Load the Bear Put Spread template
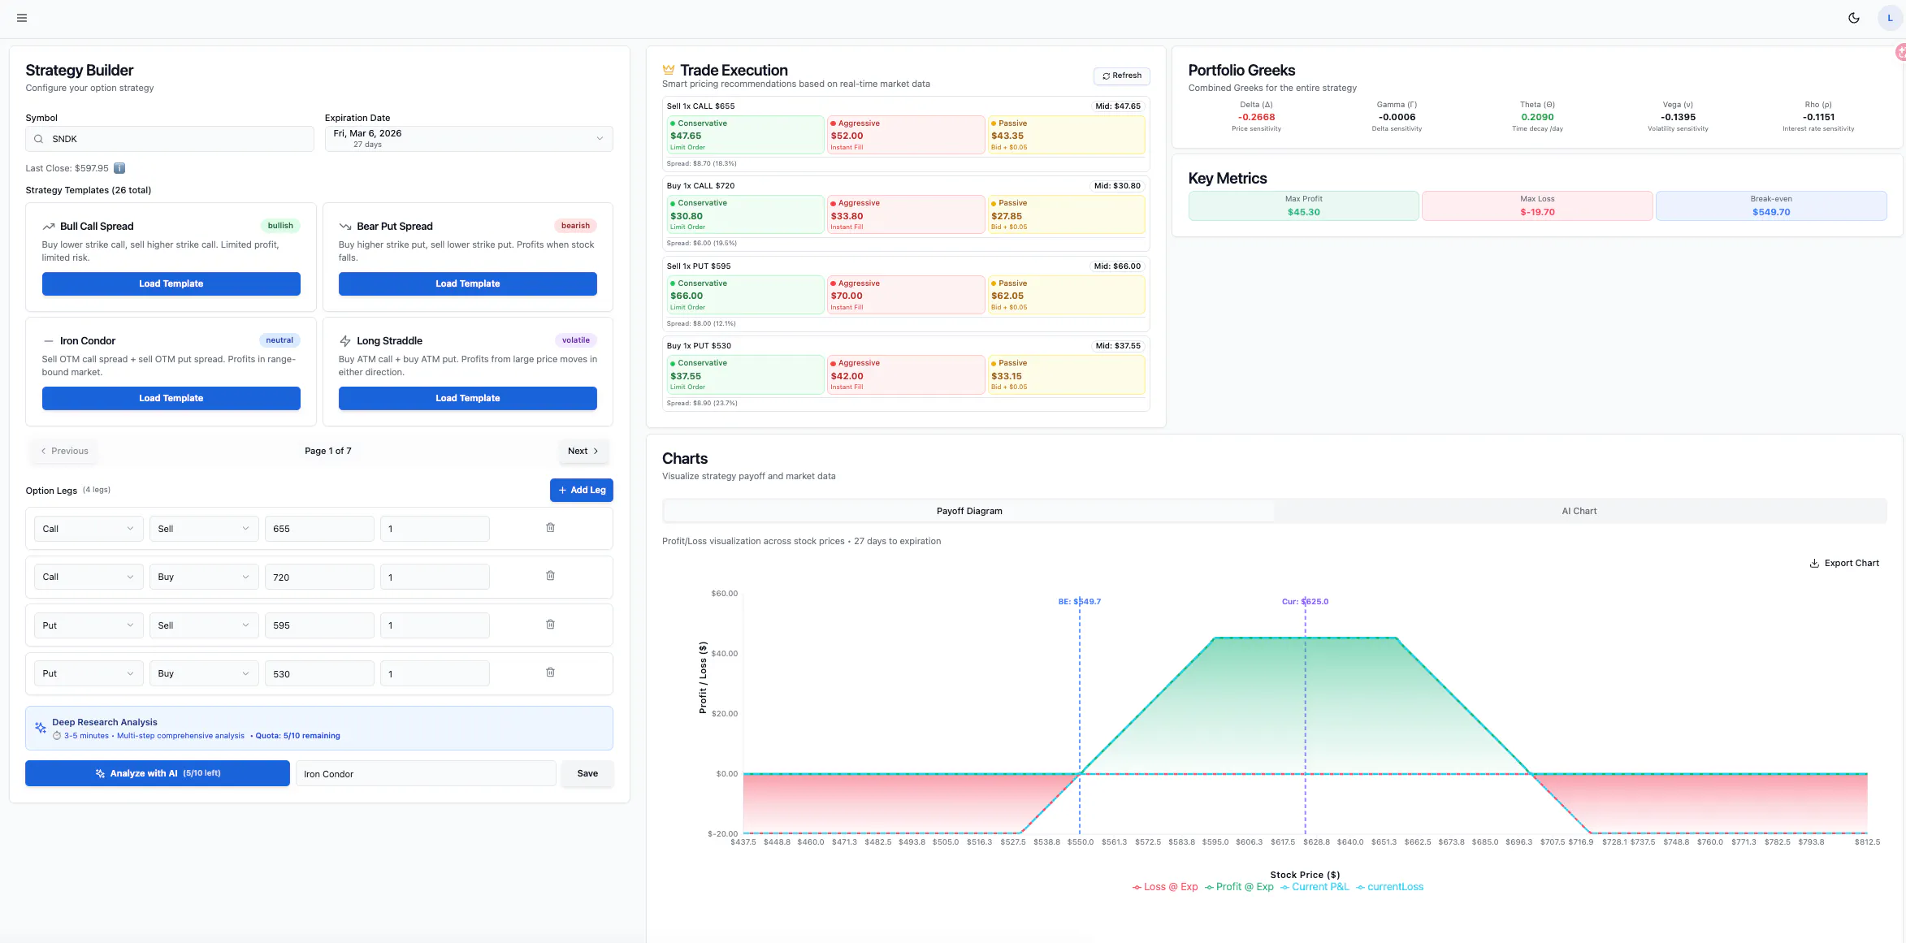 tap(468, 283)
